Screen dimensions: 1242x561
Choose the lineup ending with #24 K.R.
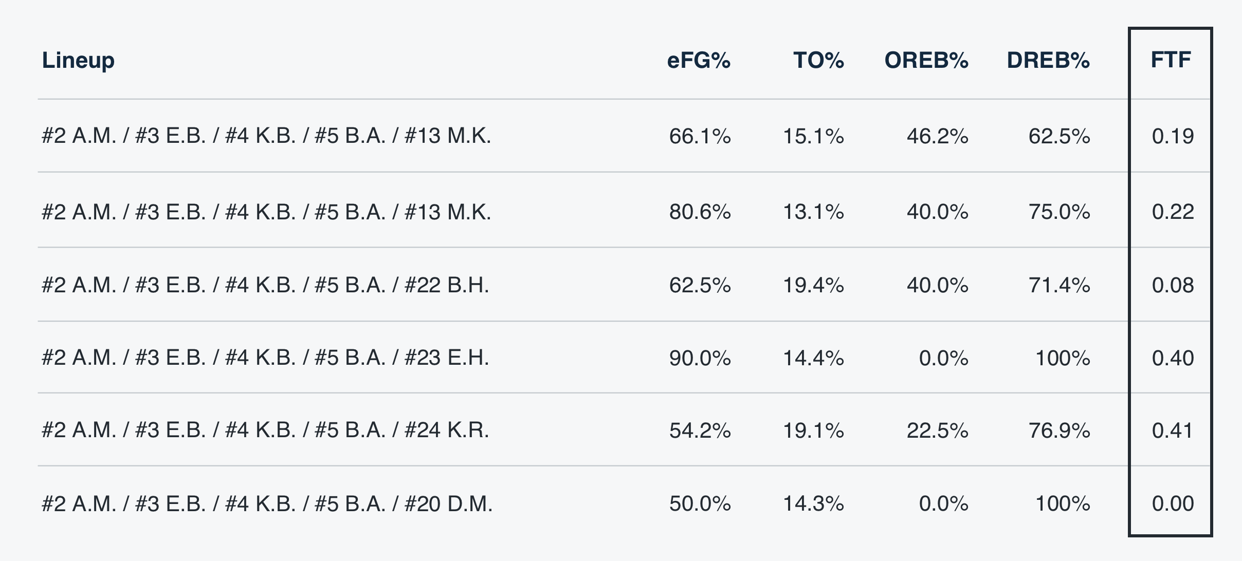[265, 431]
